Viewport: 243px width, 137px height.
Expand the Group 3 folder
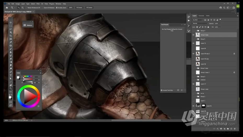pos(196,76)
